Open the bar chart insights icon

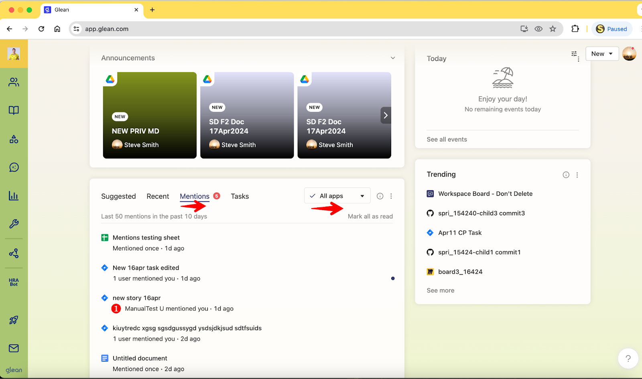(14, 196)
